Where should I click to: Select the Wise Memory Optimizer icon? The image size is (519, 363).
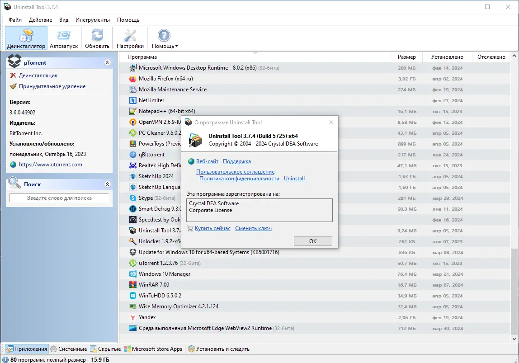[x=133, y=307]
